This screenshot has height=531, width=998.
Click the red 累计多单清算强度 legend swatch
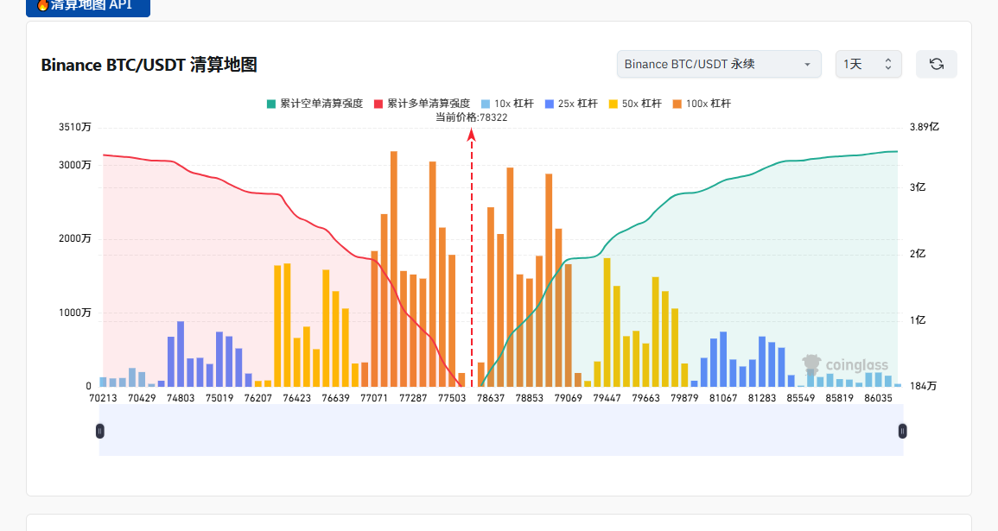[x=378, y=104]
